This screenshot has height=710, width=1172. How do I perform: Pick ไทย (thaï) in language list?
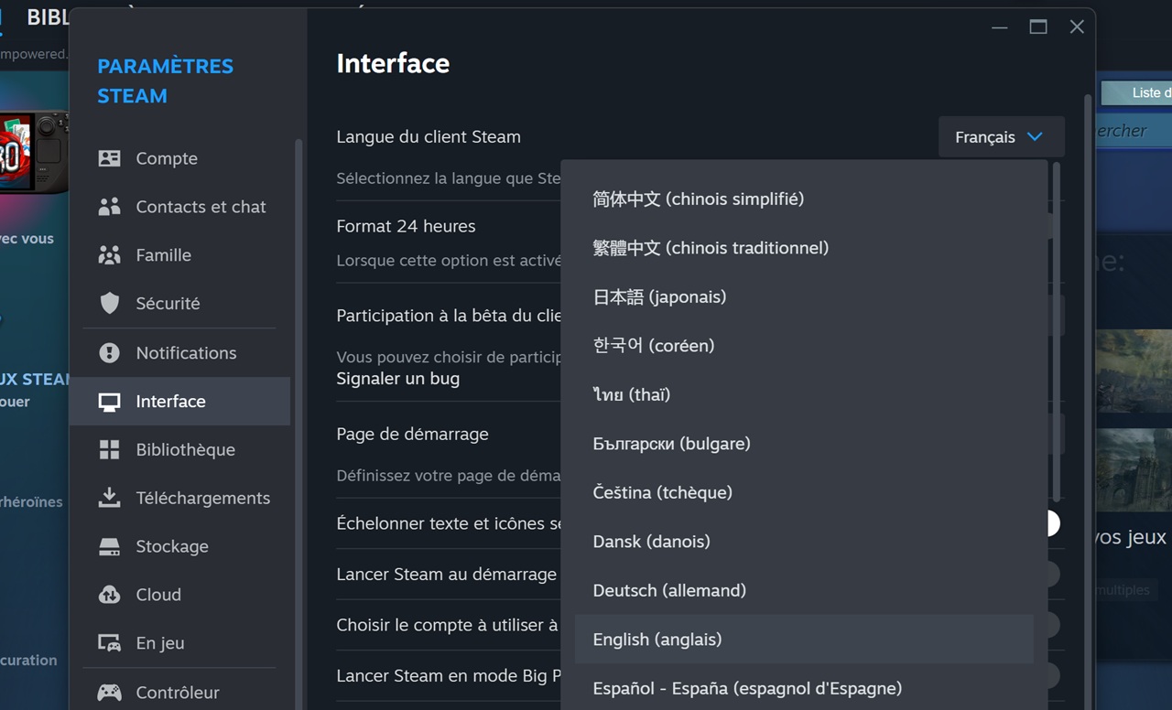pyautogui.click(x=804, y=394)
